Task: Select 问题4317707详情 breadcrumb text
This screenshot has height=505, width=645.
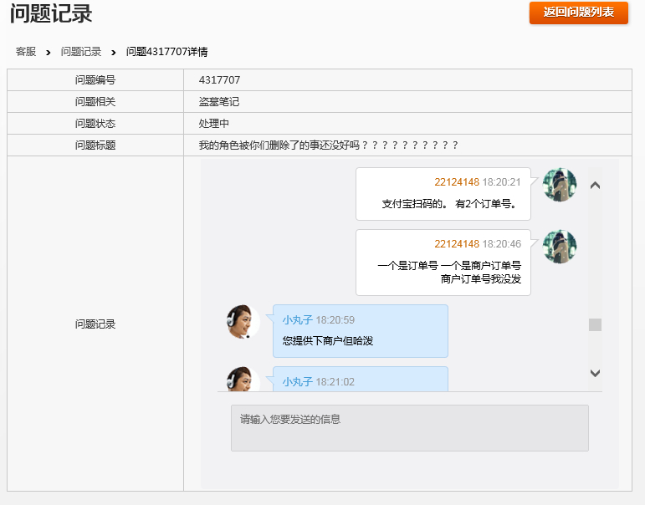Action: pyautogui.click(x=166, y=52)
